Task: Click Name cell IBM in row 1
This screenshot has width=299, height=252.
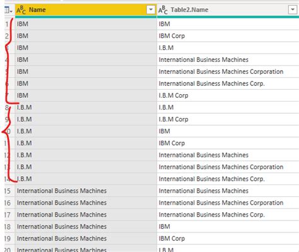Action: [86, 24]
